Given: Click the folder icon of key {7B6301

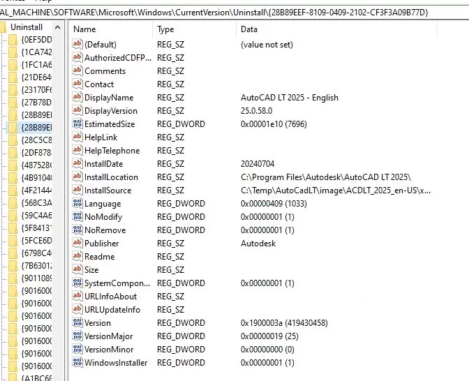Looking at the screenshot, I should [x=13, y=266].
